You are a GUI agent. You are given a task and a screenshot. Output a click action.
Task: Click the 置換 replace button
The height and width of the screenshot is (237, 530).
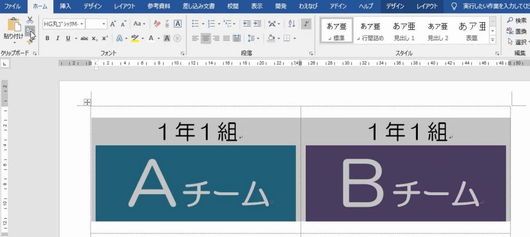coord(516,31)
